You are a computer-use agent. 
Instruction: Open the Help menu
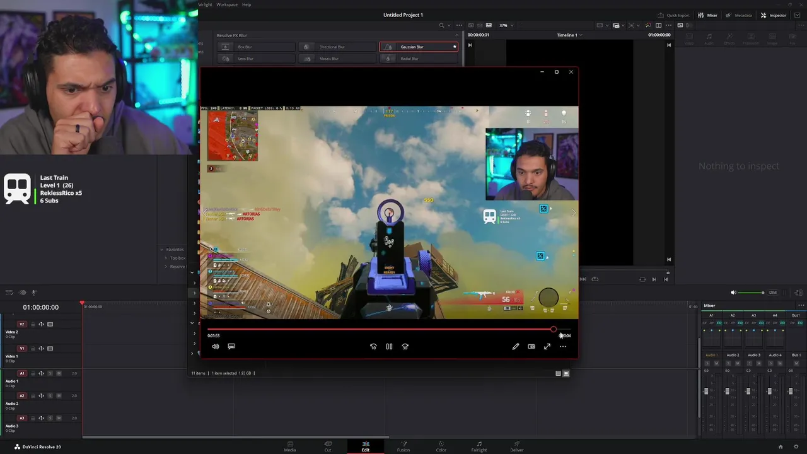pos(247,4)
